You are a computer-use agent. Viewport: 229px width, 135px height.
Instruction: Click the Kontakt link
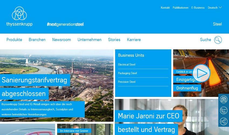[165, 8]
